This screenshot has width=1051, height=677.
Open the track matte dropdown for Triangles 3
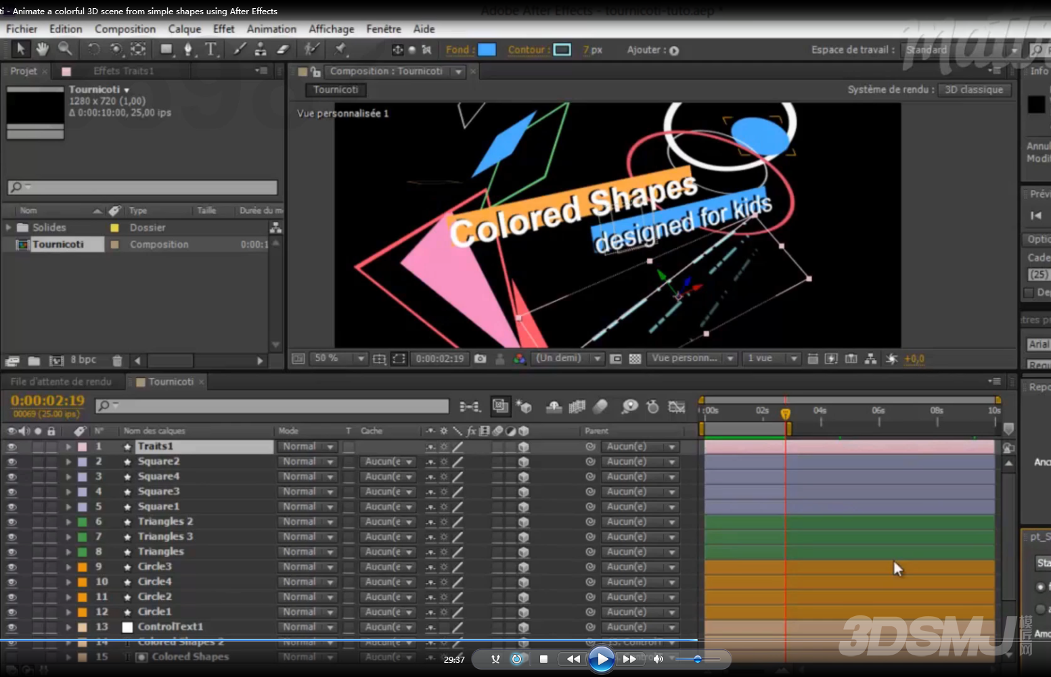pyautogui.click(x=388, y=537)
